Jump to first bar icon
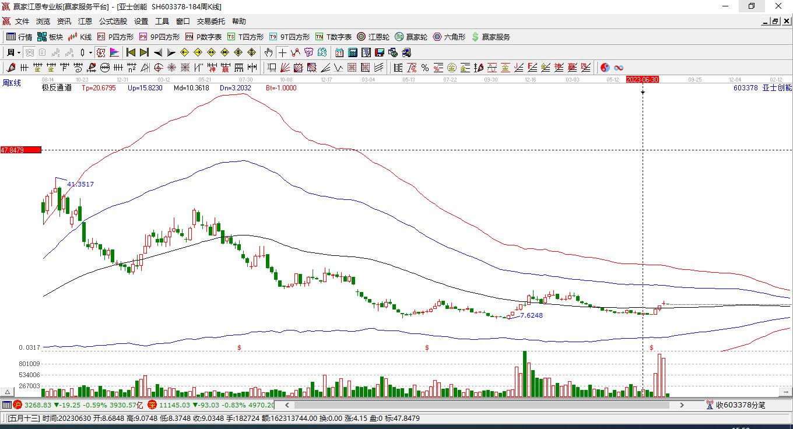The image size is (793, 429). tap(131, 52)
